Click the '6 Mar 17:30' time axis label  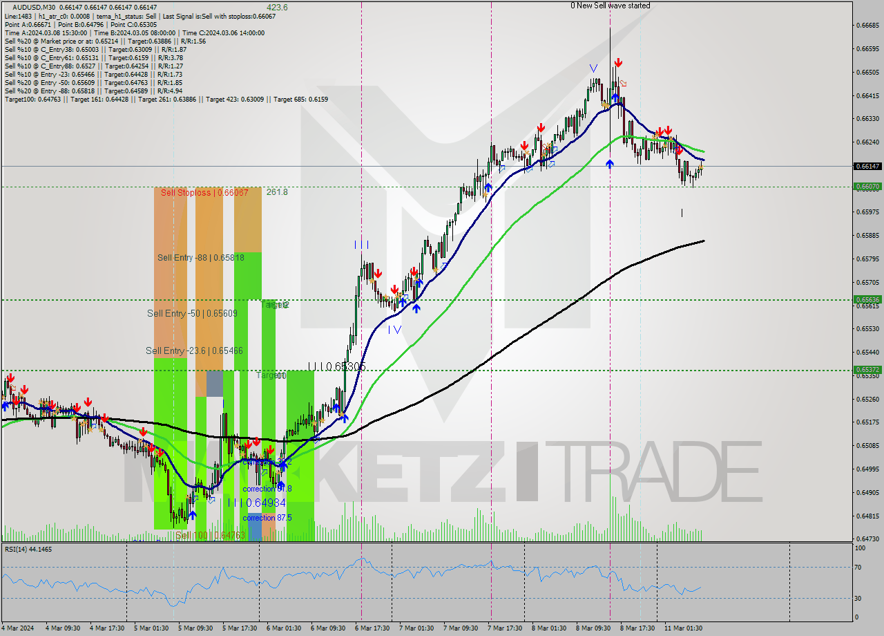click(x=372, y=628)
